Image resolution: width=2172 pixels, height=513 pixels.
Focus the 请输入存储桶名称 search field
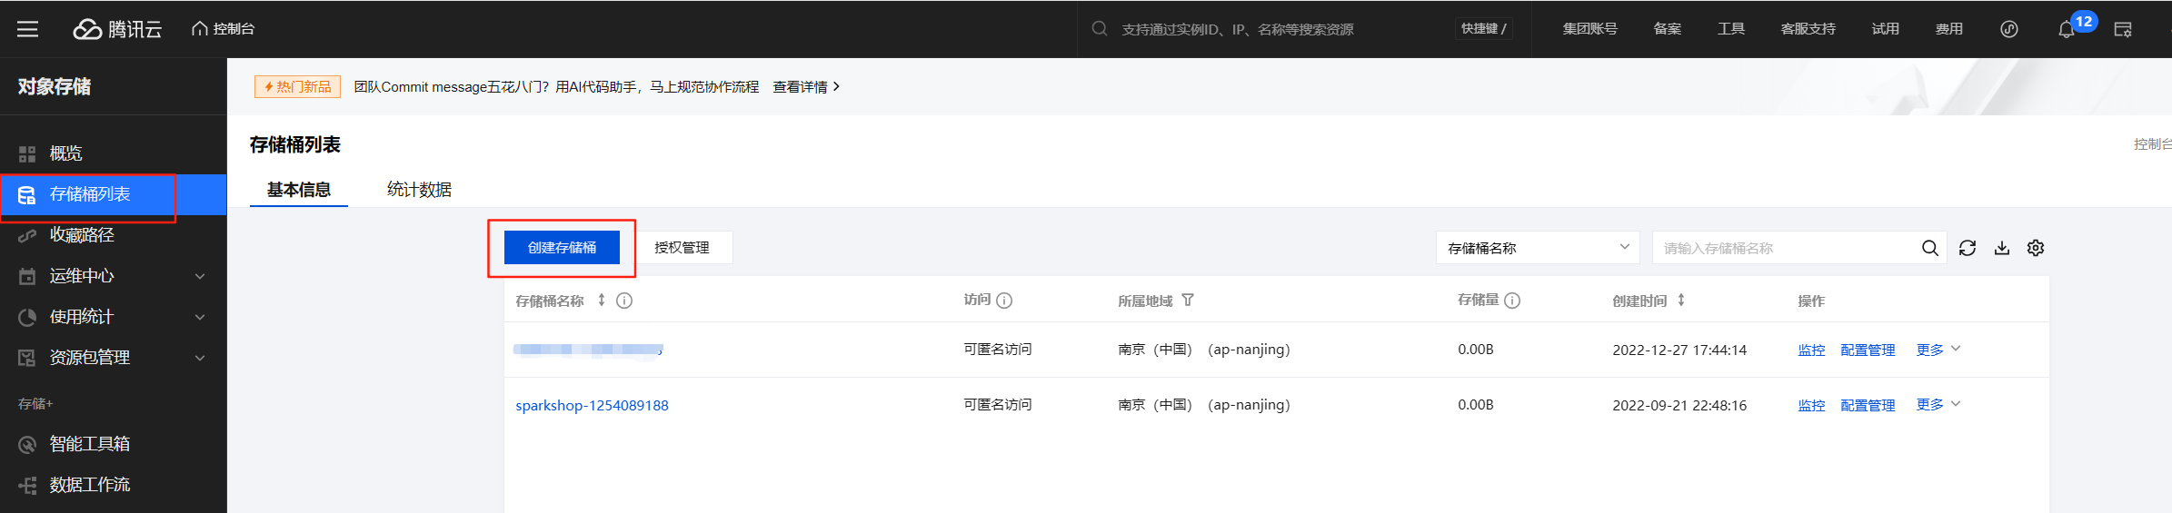click(1785, 248)
